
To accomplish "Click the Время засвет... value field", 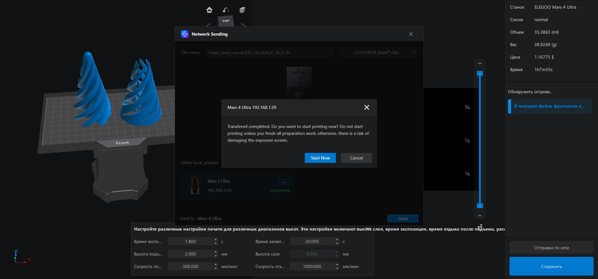I will [x=312, y=242].
